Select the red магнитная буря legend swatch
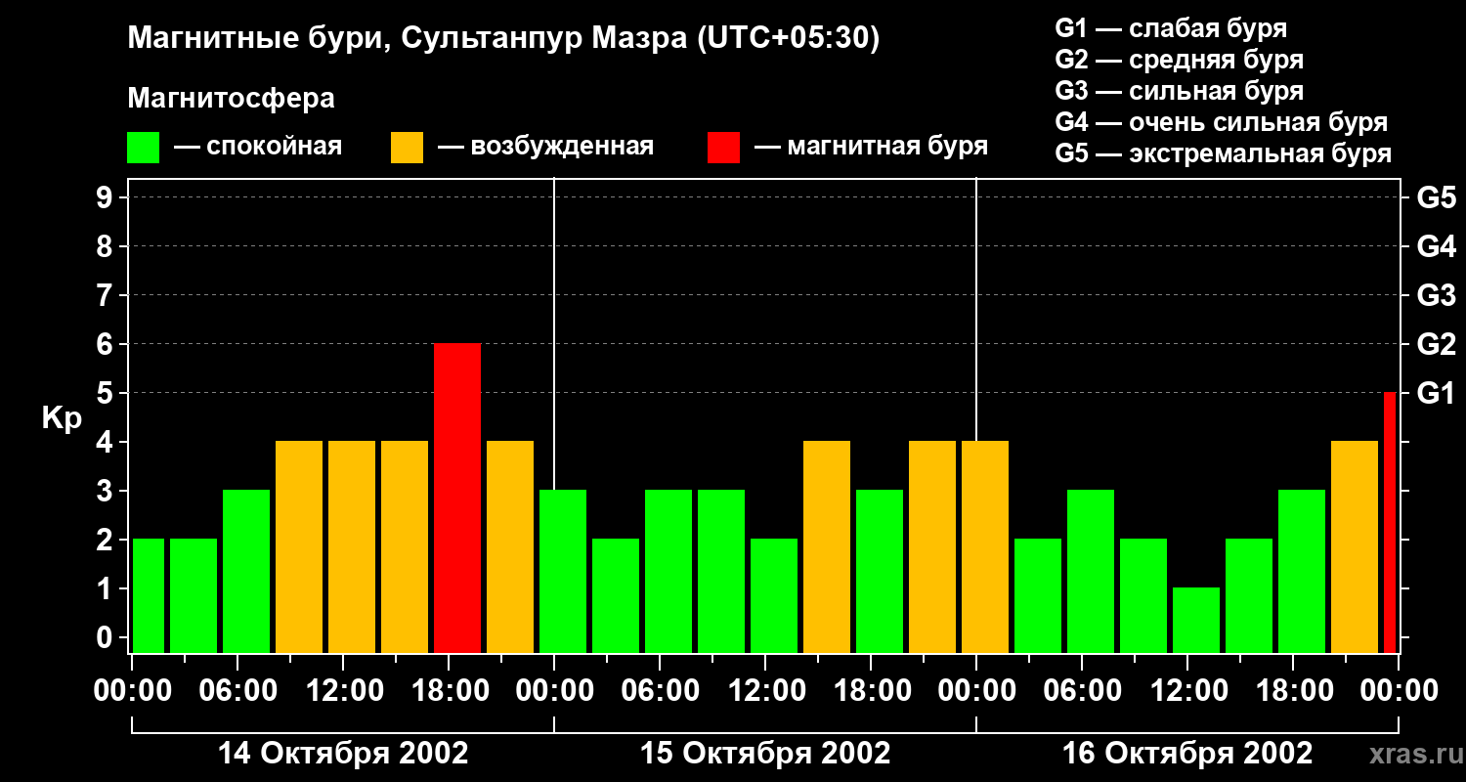The image size is (1466, 782). pos(723,147)
